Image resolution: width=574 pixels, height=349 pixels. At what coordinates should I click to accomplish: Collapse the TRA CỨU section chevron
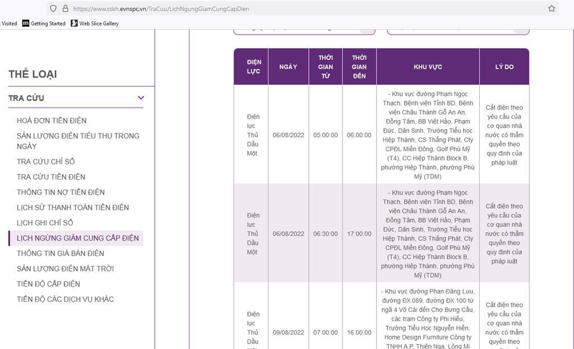coord(141,98)
